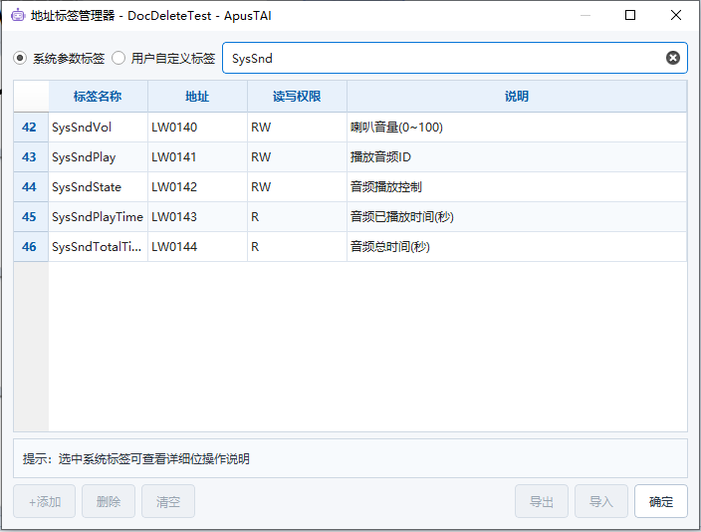Viewport: 701px width, 532px height.
Task: Click the 读写权限 column header
Action: 297,97
